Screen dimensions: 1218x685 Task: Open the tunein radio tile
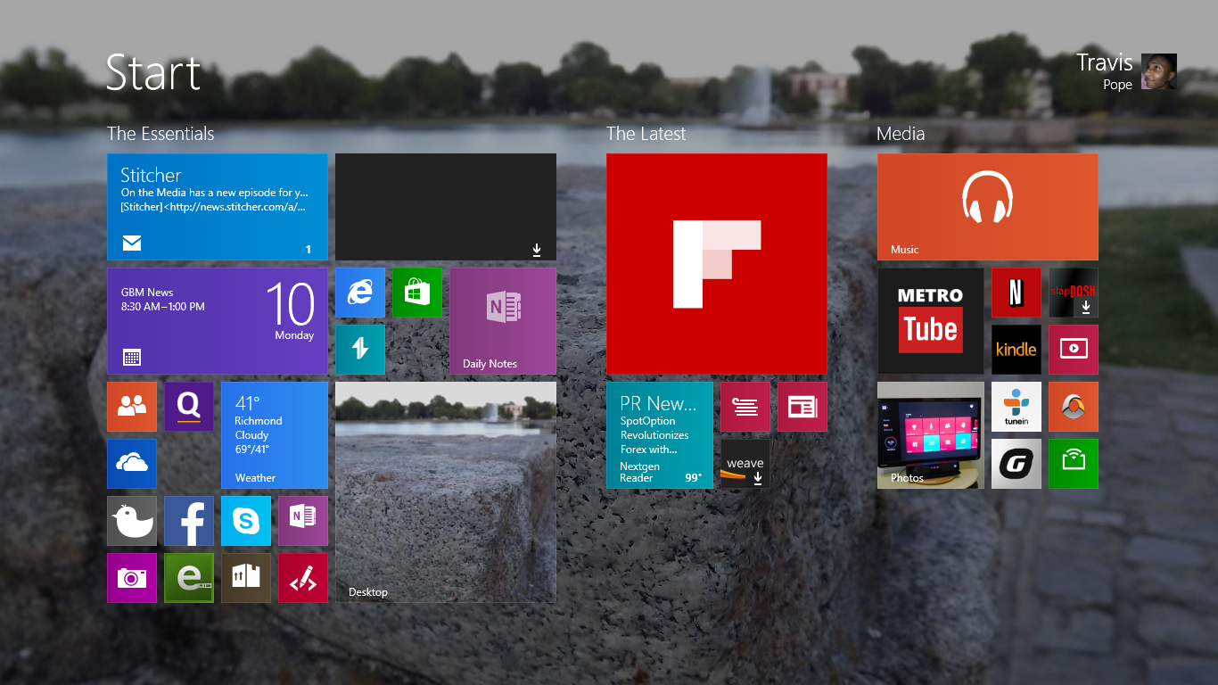click(1016, 407)
